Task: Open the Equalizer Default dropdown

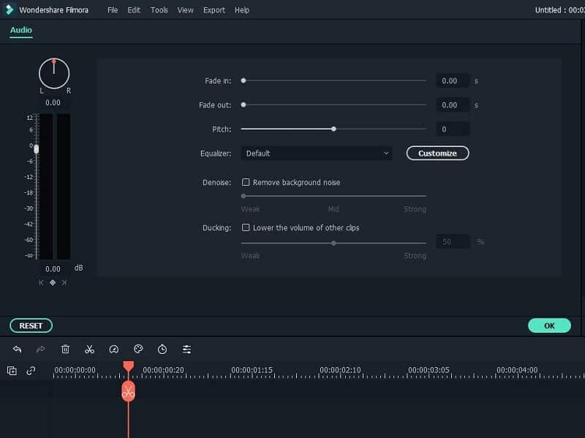Action: 317,153
